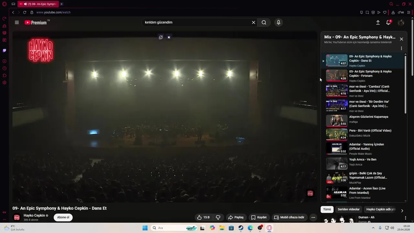
Task: Open GX Control speedometer icon in sidebar
Action: click(x=5, y=18)
